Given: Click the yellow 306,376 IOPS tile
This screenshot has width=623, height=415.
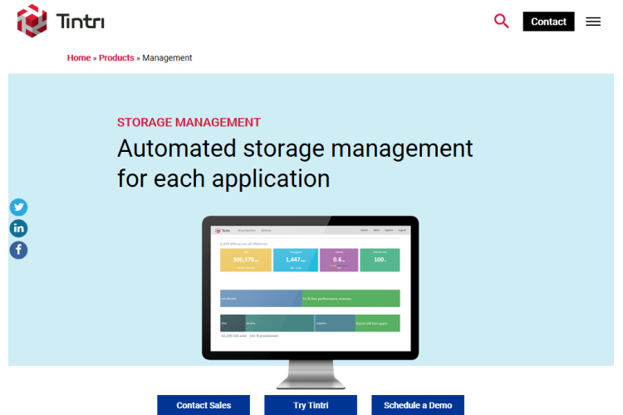Looking at the screenshot, I should pos(245,260).
